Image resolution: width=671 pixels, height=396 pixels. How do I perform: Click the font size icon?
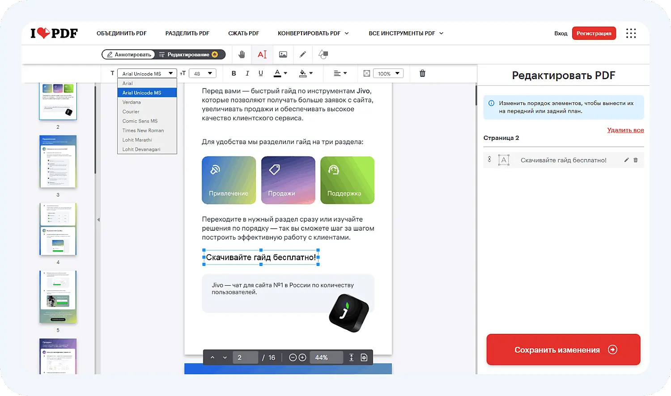[x=183, y=73]
